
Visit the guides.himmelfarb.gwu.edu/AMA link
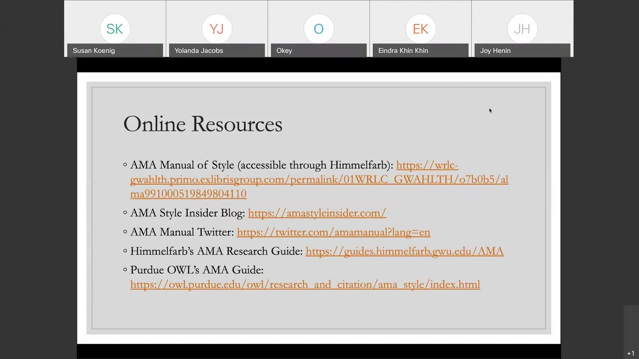[404, 251]
